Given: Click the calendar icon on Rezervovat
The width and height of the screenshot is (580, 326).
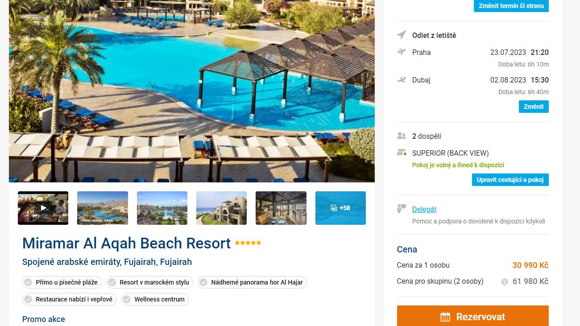Looking at the screenshot, I should click(x=445, y=317).
